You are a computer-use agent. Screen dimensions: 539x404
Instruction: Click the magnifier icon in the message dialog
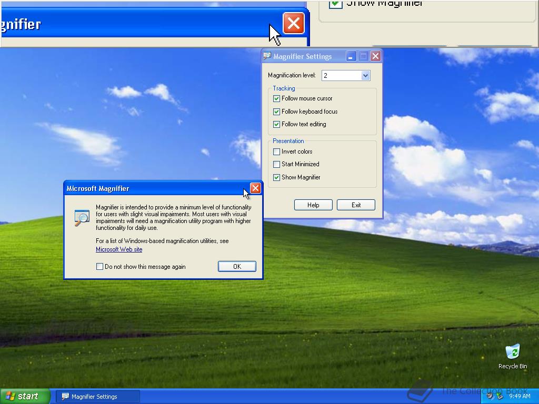point(82,218)
